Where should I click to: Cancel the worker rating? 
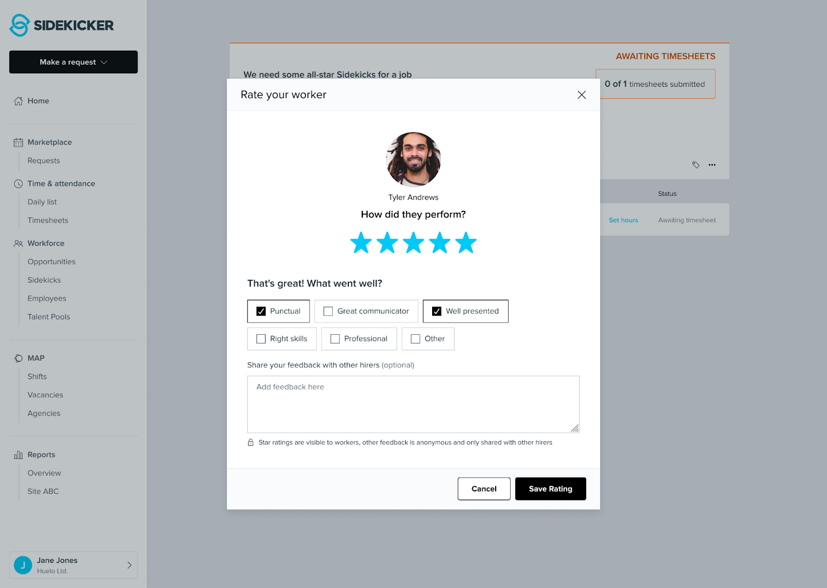click(x=484, y=489)
